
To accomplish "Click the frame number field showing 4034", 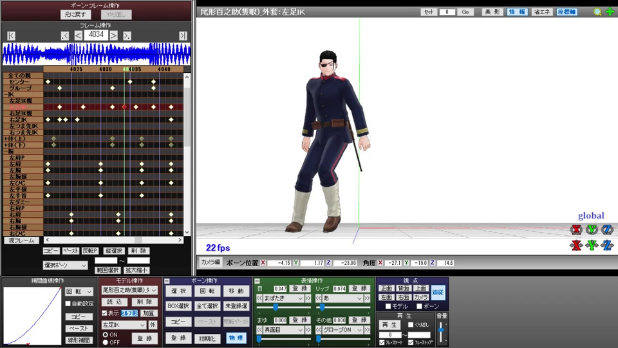I will click(96, 35).
